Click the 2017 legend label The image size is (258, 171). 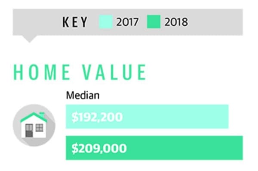coord(127,22)
